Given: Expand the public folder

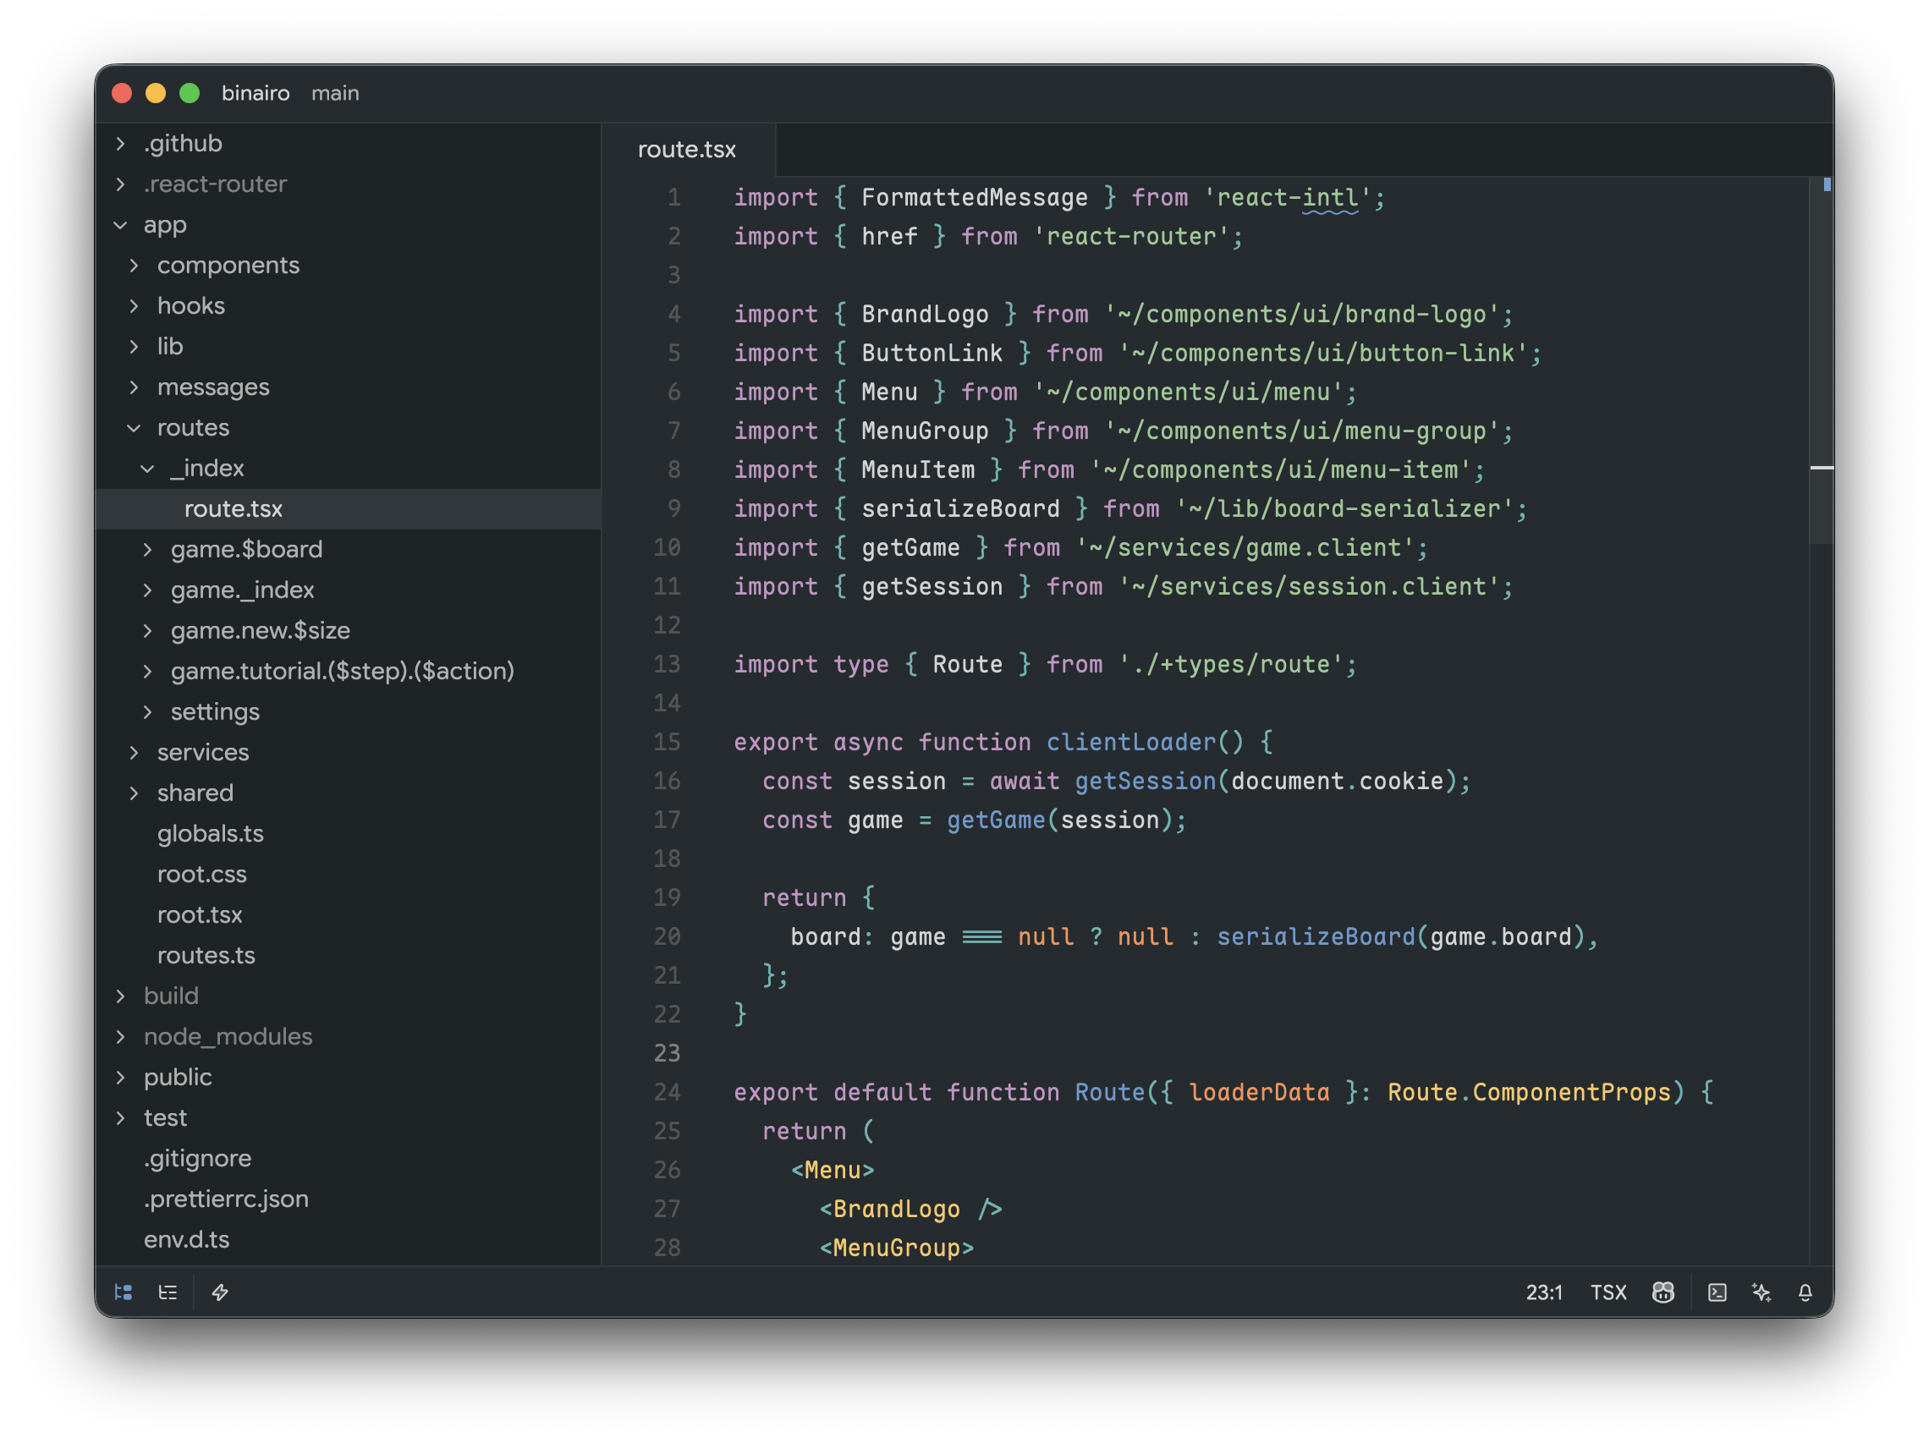Looking at the screenshot, I should point(349,1077).
